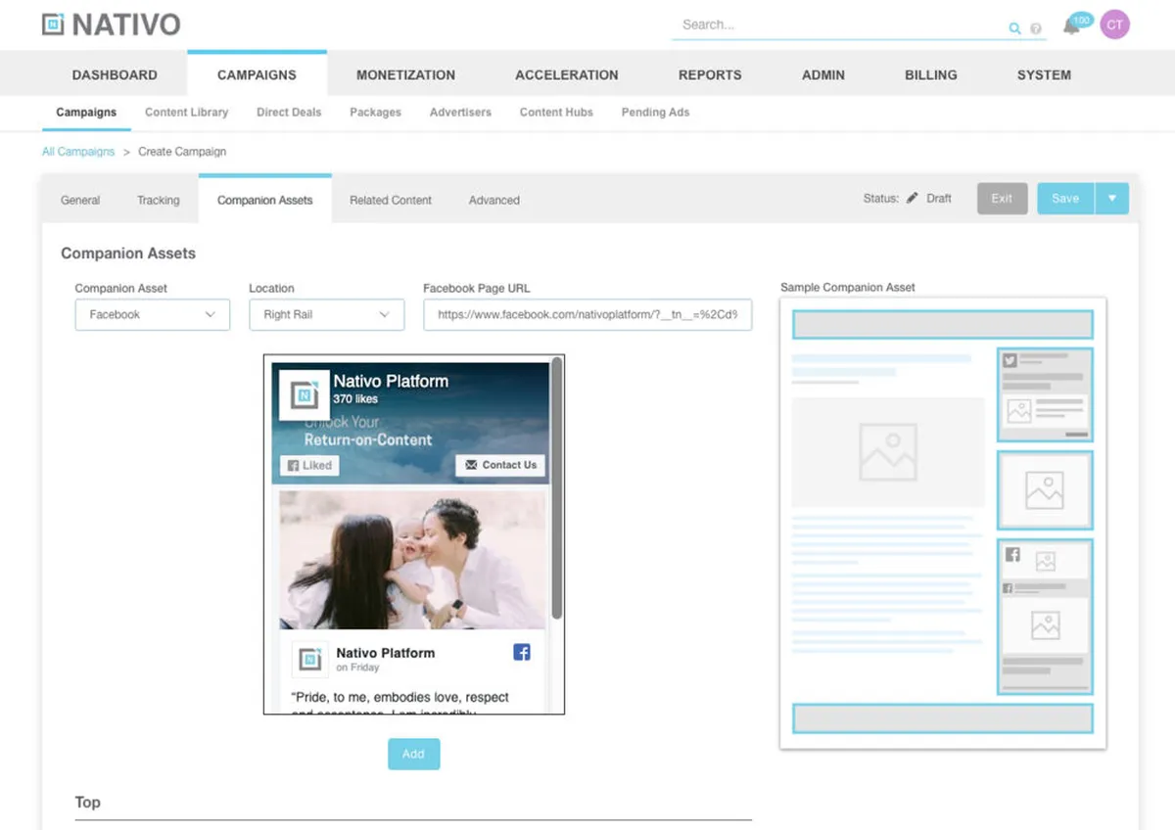Image resolution: width=1175 pixels, height=830 pixels.
Task: Go to Content Hubs sub-tab
Action: (x=556, y=113)
